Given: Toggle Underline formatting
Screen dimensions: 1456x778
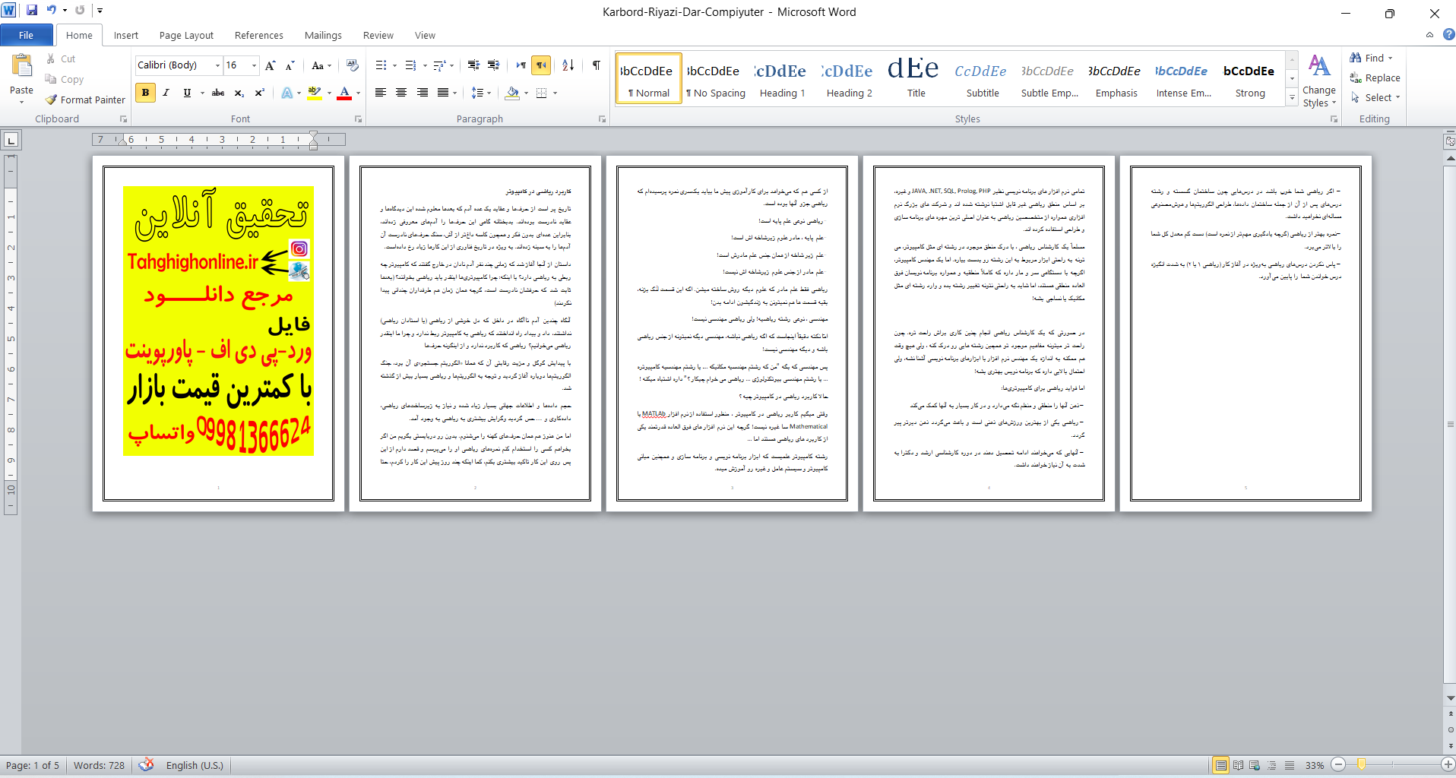Looking at the screenshot, I should pyautogui.click(x=187, y=93).
